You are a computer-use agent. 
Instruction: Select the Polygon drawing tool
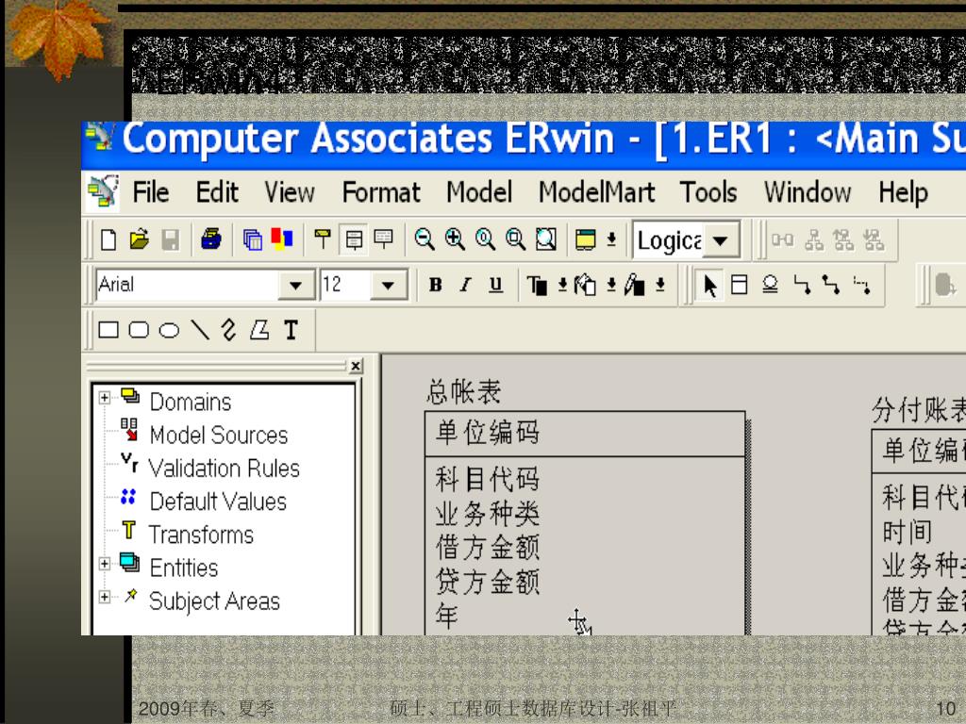coord(259,330)
